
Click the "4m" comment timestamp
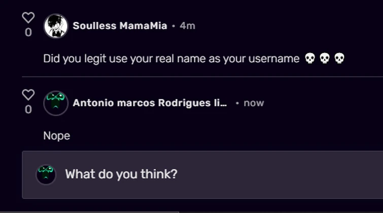[x=187, y=26]
